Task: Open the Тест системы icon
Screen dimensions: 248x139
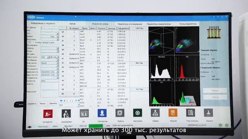Action: point(191,112)
